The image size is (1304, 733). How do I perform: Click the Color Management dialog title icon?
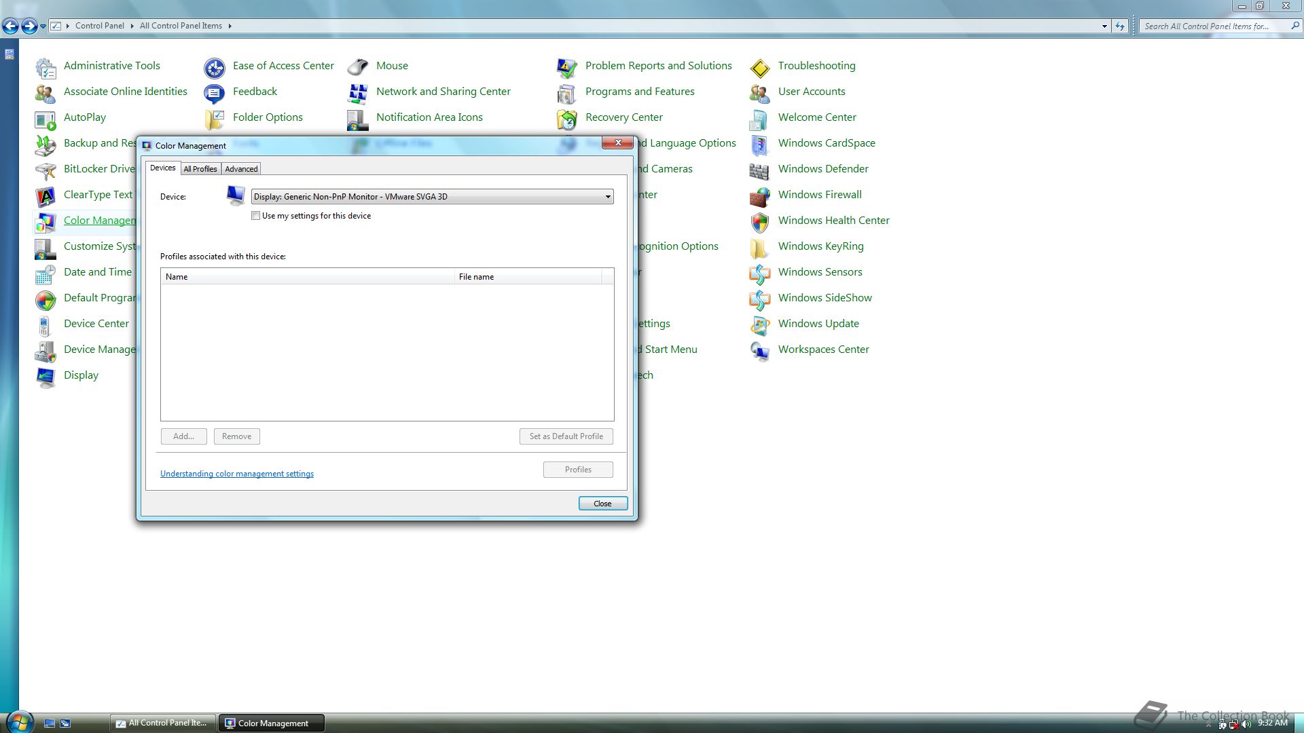(x=147, y=146)
